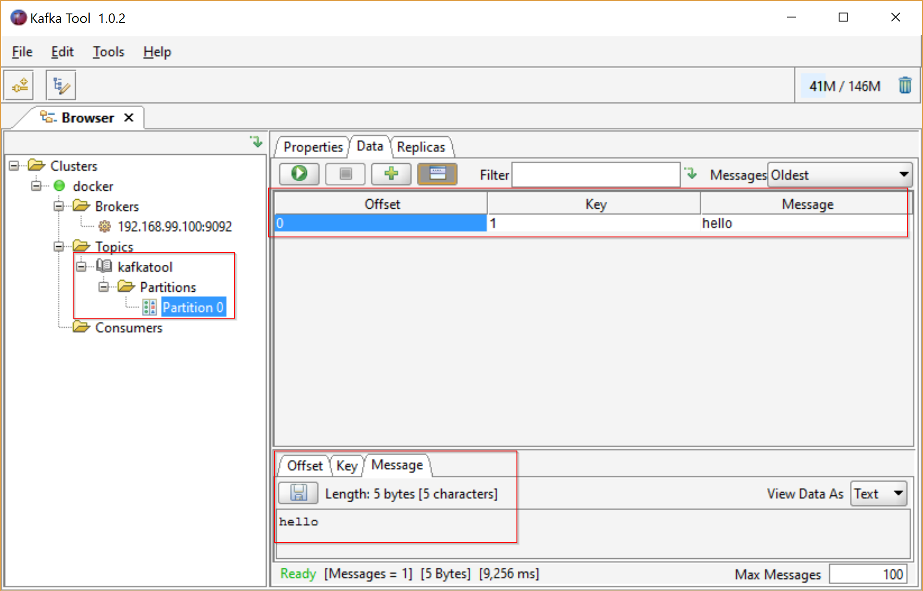Open the Messages Oldest dropdown
The width and height of the screenshot is (923, 591).
coord(840,175)
